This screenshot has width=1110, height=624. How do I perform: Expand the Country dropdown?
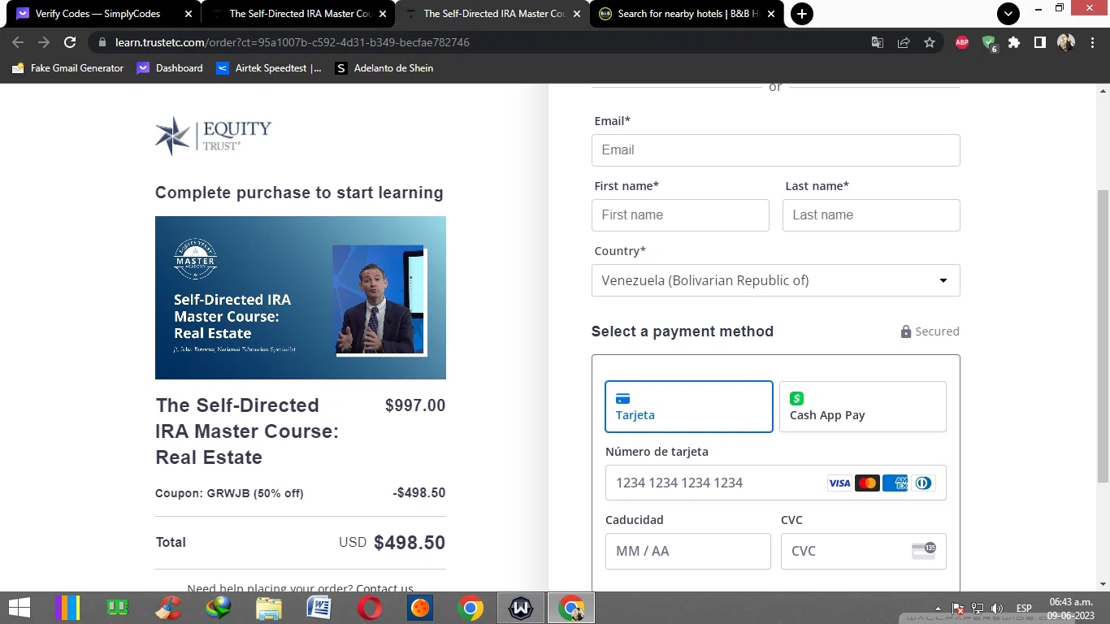coord(776,280)
